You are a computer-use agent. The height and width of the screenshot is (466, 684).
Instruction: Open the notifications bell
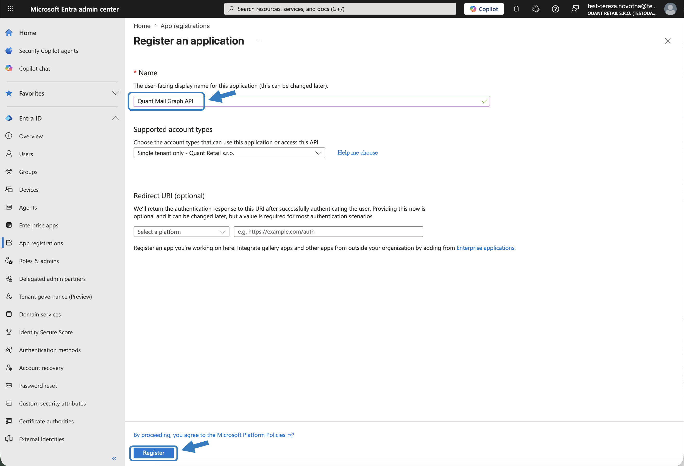click(516, 9)
